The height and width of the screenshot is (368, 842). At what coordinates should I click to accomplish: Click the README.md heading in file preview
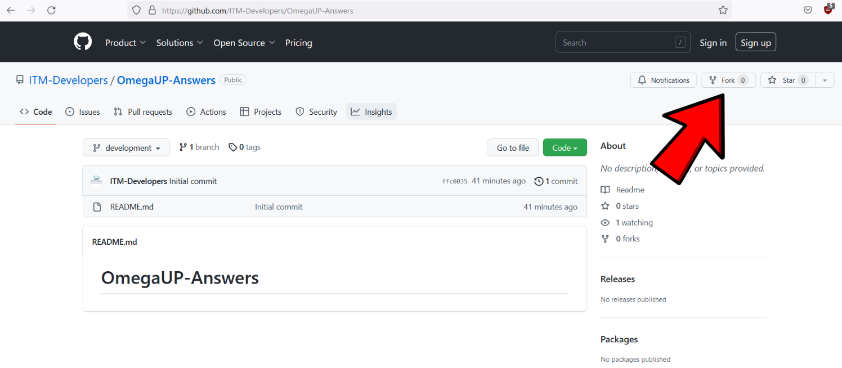click(114, 242)
